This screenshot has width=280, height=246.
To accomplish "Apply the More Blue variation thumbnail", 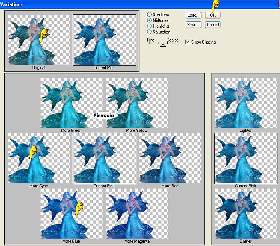I will (x=72, y=214).
